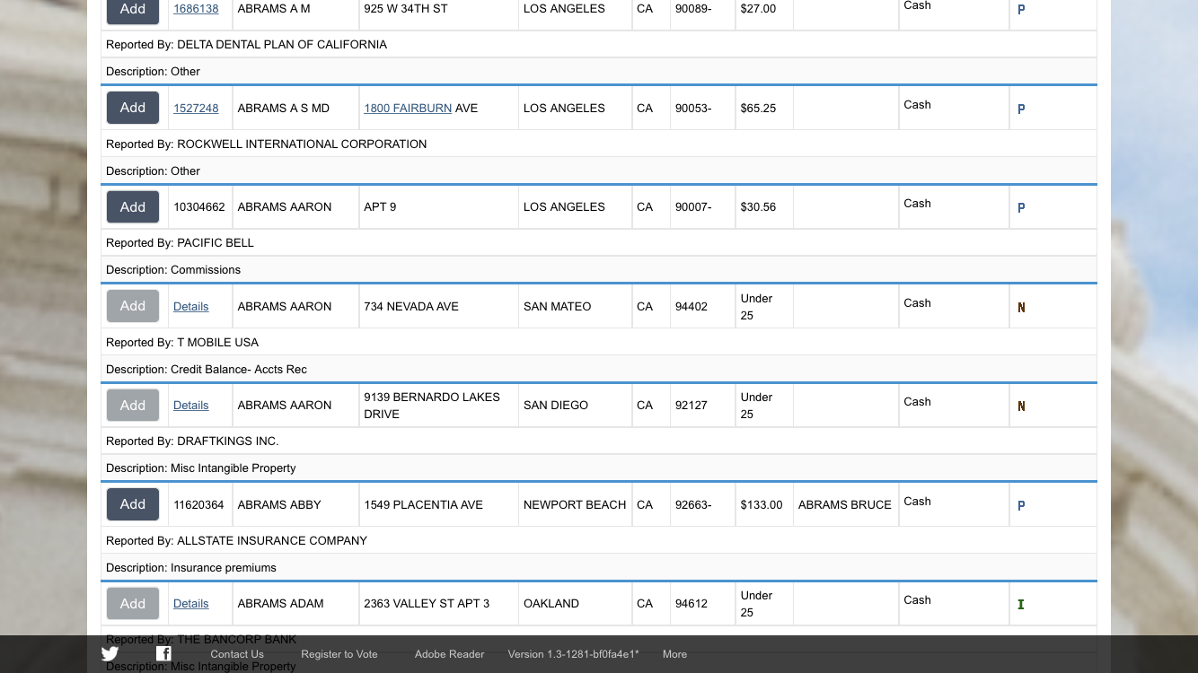1198x673 pixels.
Task: Click co-owner ABRAMS BRUCE
Action: (x=845, y=504)
